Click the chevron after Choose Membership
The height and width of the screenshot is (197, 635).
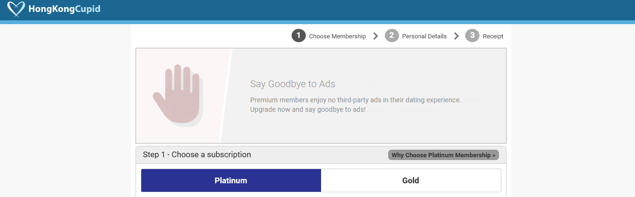tap(376, 36)
